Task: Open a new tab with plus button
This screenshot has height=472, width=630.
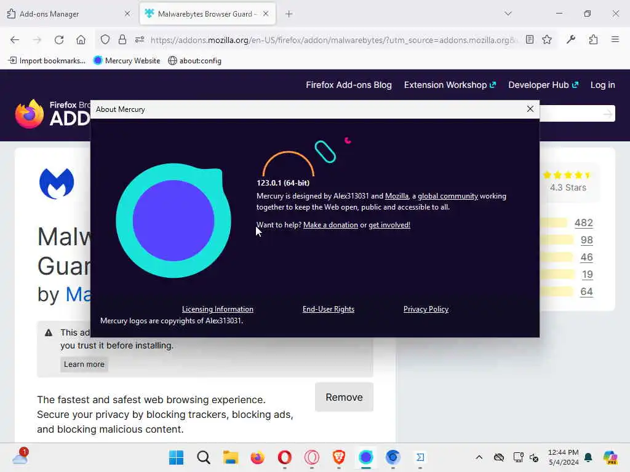Action: tap(289, 14)
